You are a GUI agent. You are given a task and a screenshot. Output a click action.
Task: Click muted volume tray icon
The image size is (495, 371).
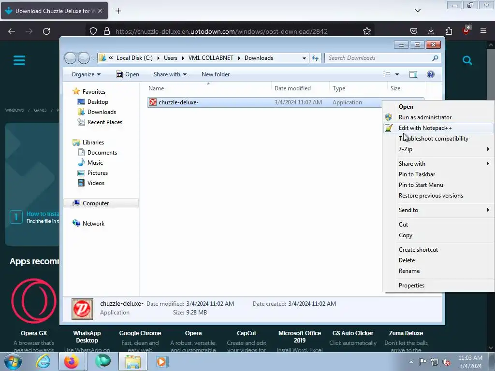point(446,362)
